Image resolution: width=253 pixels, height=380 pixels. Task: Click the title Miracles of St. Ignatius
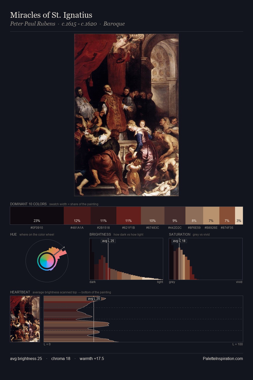(51, 15)
